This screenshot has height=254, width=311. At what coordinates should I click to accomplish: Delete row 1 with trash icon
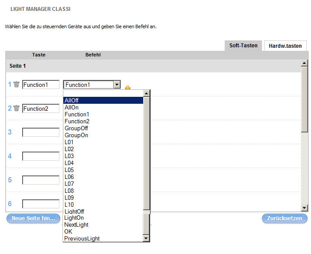(16, 85)
